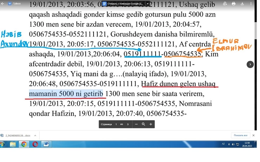Open Opera browser from taskbar

[35, 144]
